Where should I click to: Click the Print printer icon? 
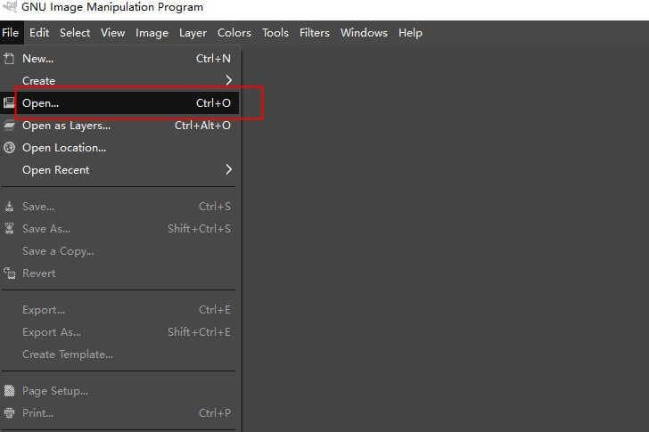point(9,412)
